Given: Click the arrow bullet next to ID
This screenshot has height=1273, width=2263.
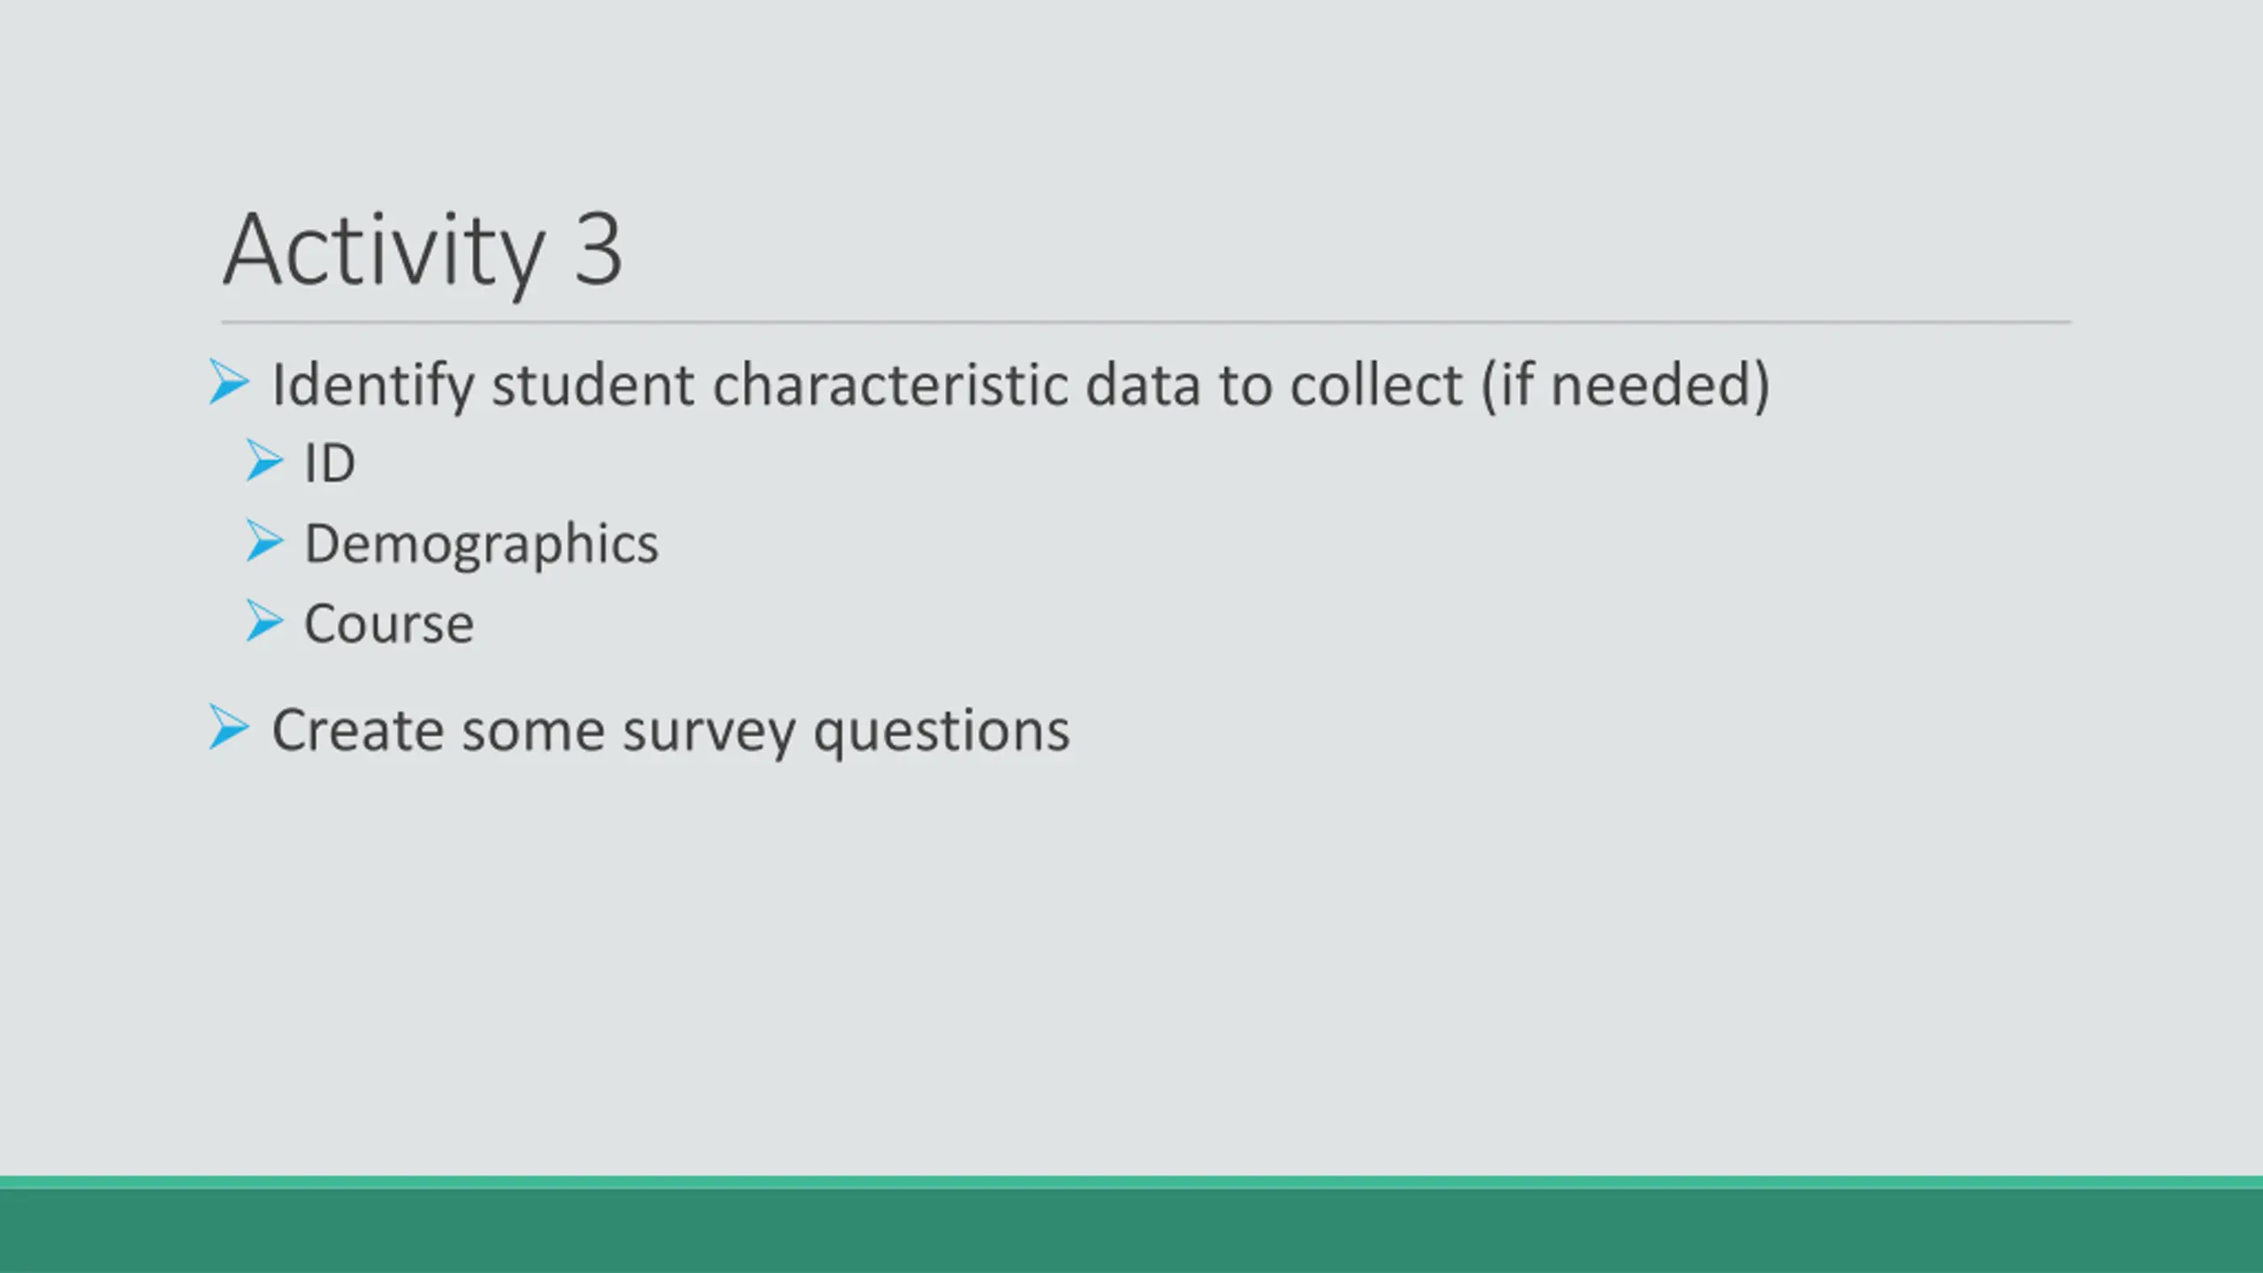Looking at the screenshot, I should click(264, 461).
